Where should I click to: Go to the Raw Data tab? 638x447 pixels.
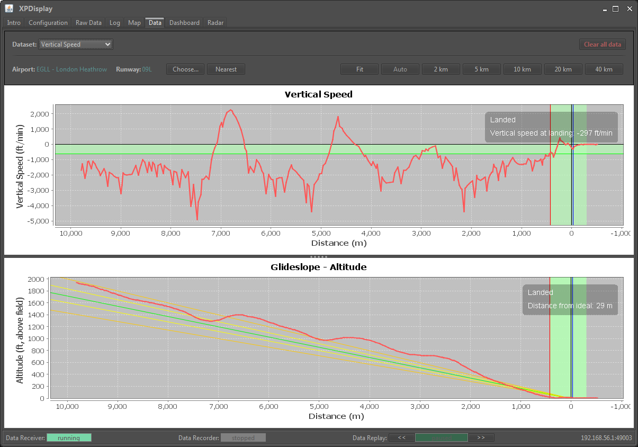(x=88, y=23)
